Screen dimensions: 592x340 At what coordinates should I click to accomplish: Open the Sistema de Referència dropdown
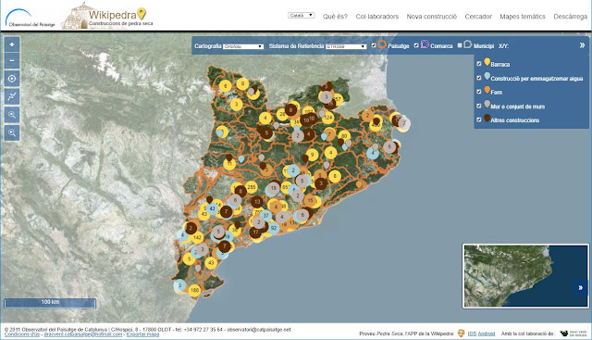pyautogui.click(x=346, y=46)
